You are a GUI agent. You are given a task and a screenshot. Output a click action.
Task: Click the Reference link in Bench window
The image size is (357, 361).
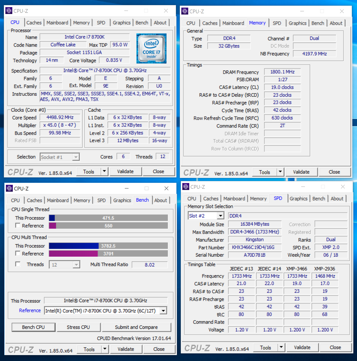30,310
